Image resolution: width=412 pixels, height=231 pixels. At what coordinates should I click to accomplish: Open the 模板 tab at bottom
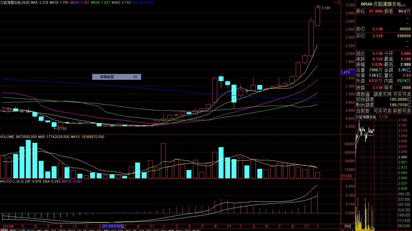point(13,230)
